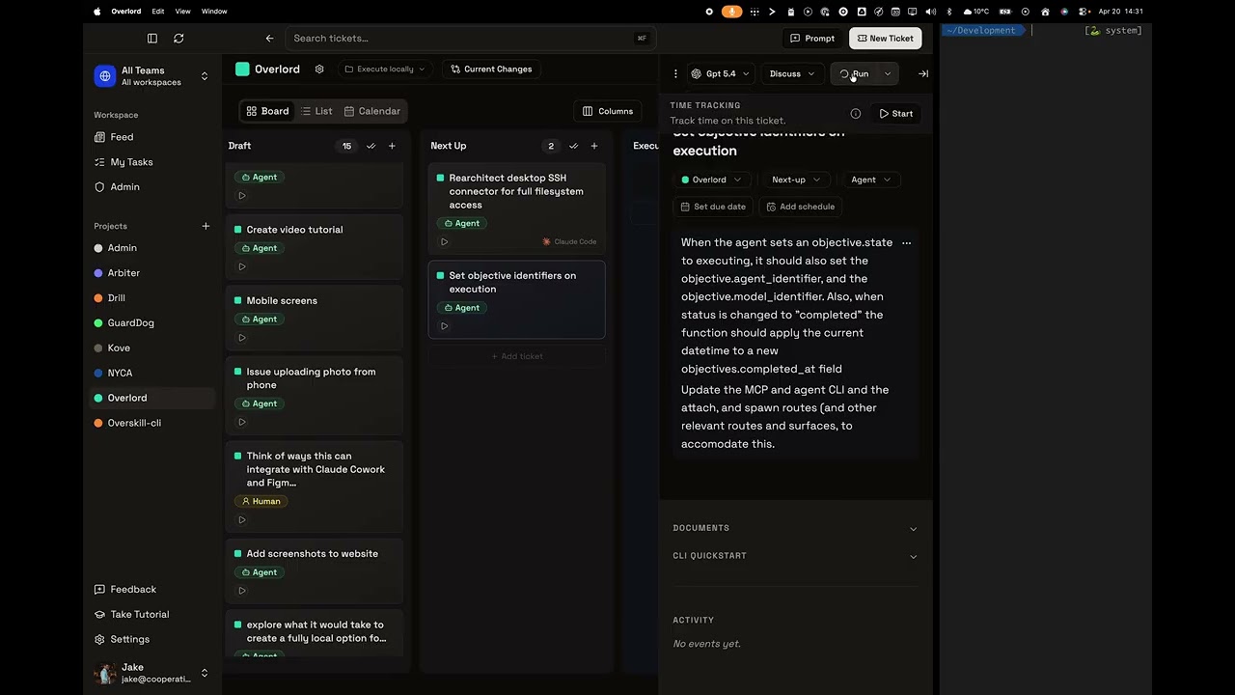Open Gpt 5.4 model dropdown
This screenshot has height=695, width=1235.
pos(720,73)
